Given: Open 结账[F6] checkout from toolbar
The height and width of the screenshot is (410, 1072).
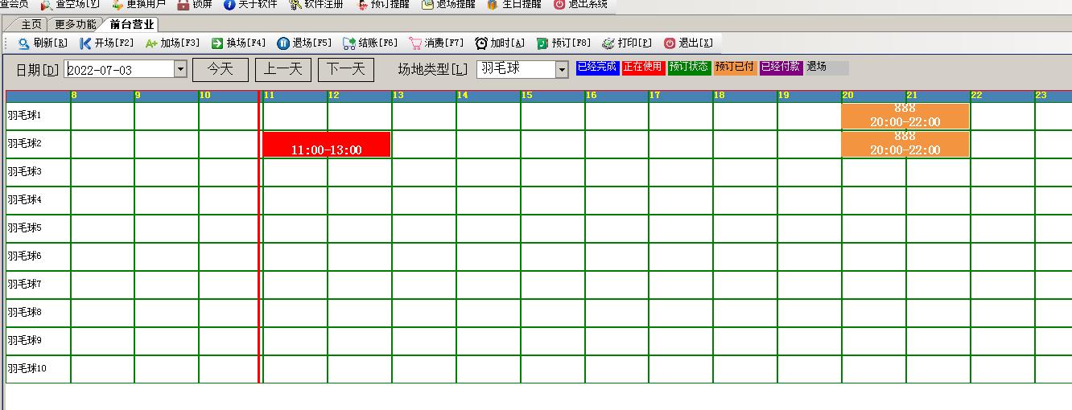Looking at the screenshot, I should point(349,43).
